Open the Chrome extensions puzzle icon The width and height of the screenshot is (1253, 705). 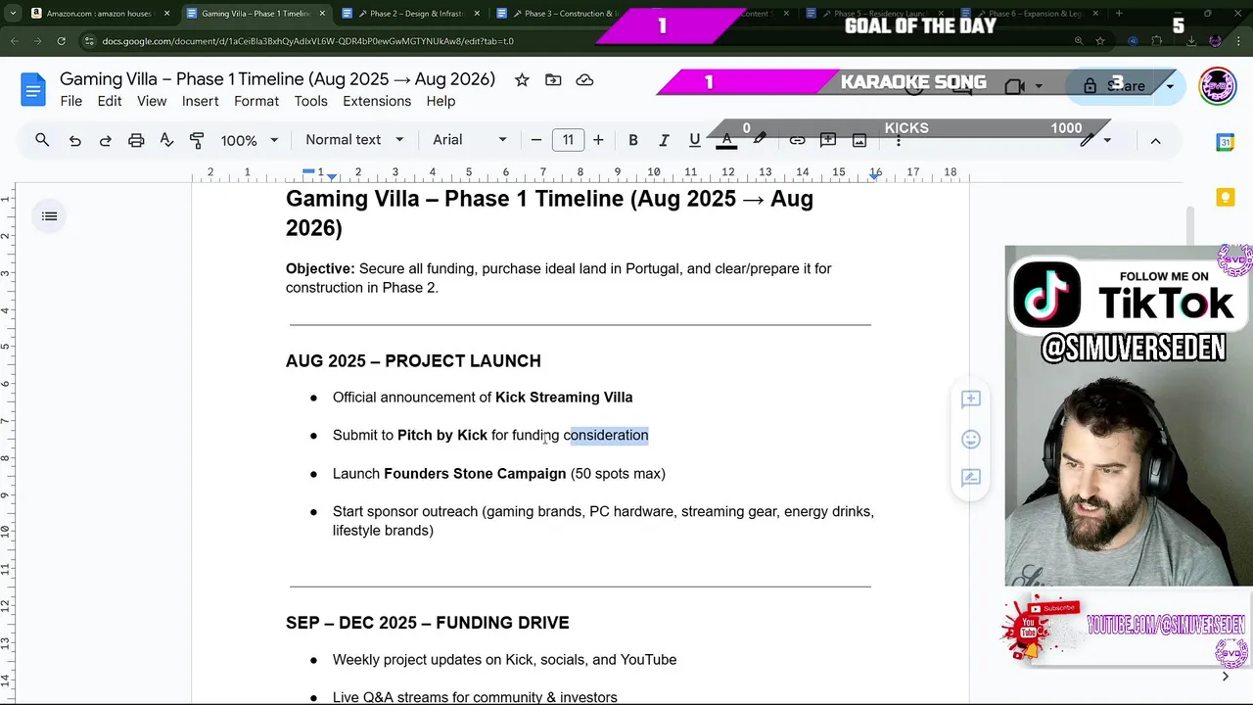pos(1157,41)
